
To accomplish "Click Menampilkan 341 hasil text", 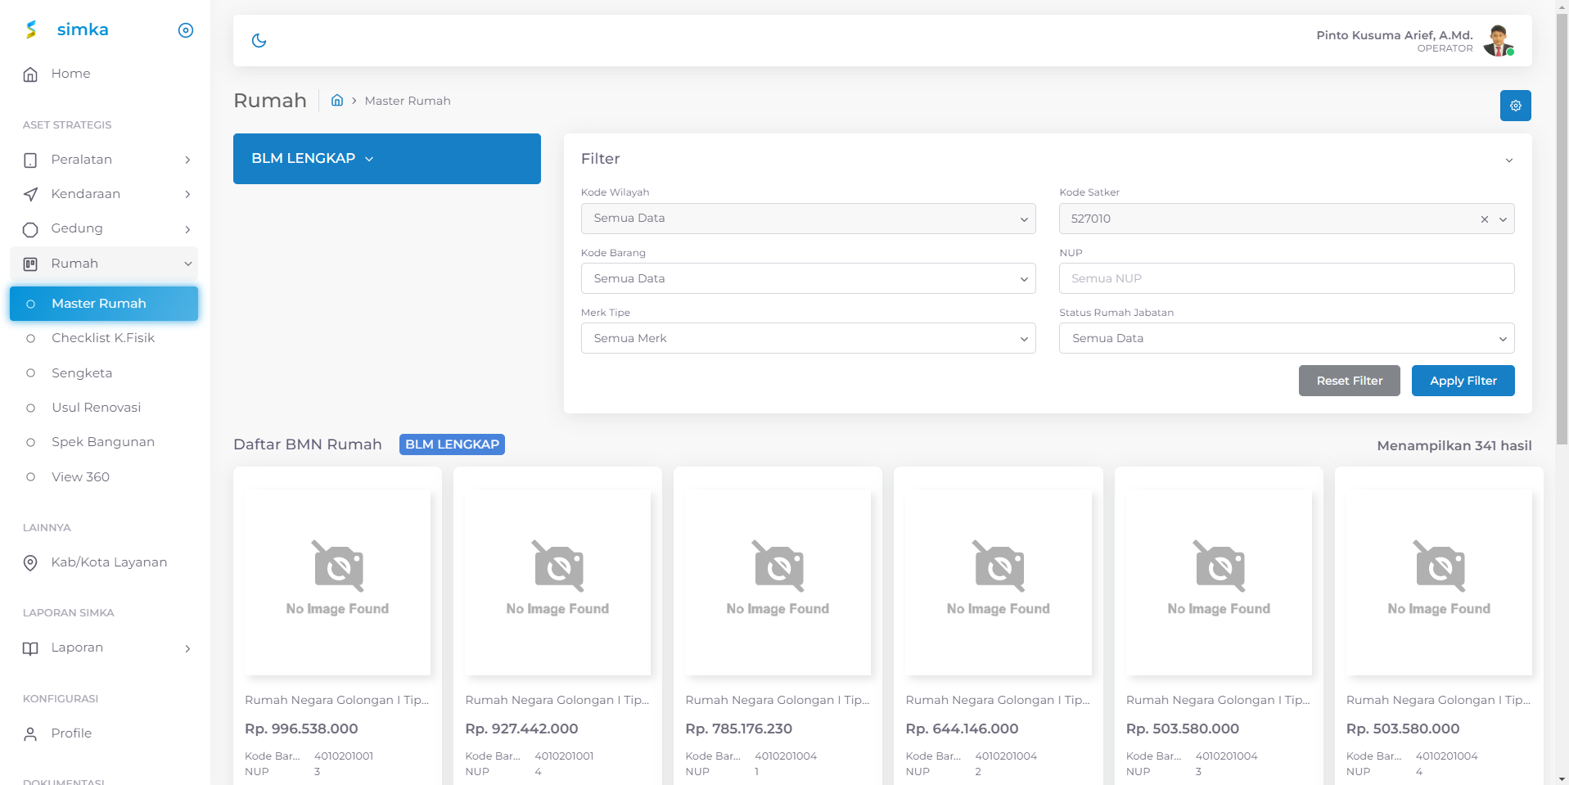I will point(1454,445).
